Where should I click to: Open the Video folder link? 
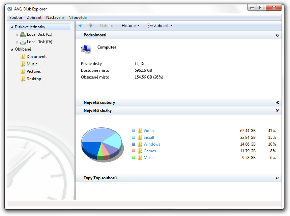(148, 131)
